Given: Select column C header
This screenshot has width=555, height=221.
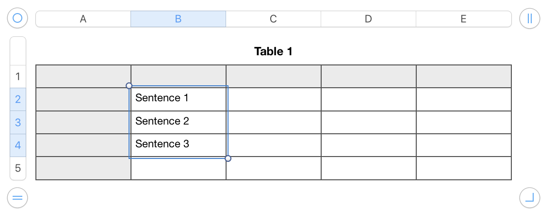Looking at the screenshot, I should click(x=273, y=19).
